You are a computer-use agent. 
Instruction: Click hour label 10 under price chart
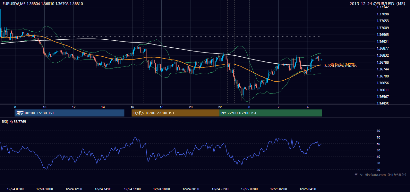[45, 107]
